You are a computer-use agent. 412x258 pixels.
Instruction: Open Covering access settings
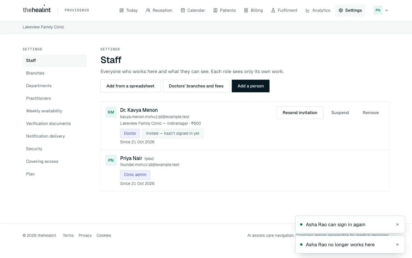click(55, 161)
